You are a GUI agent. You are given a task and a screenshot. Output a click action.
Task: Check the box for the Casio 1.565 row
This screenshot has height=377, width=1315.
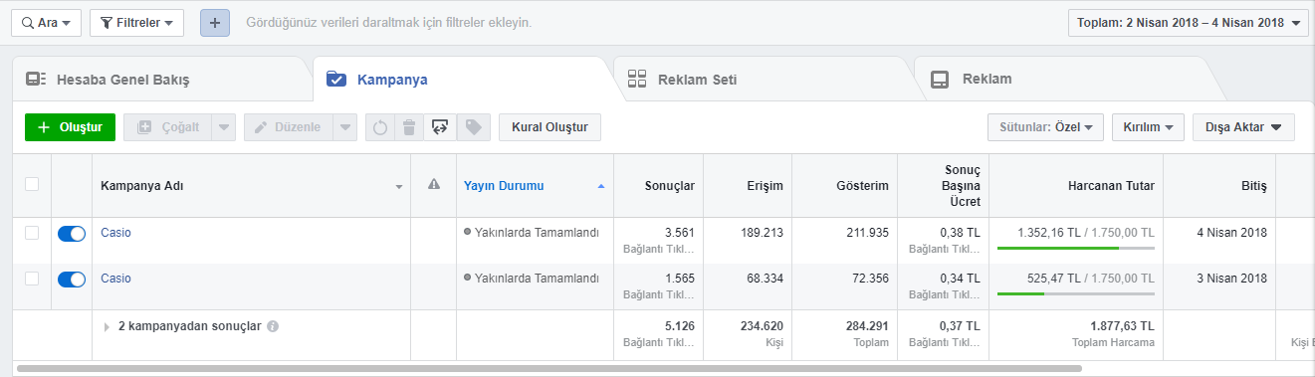click(x=32, y=279)
